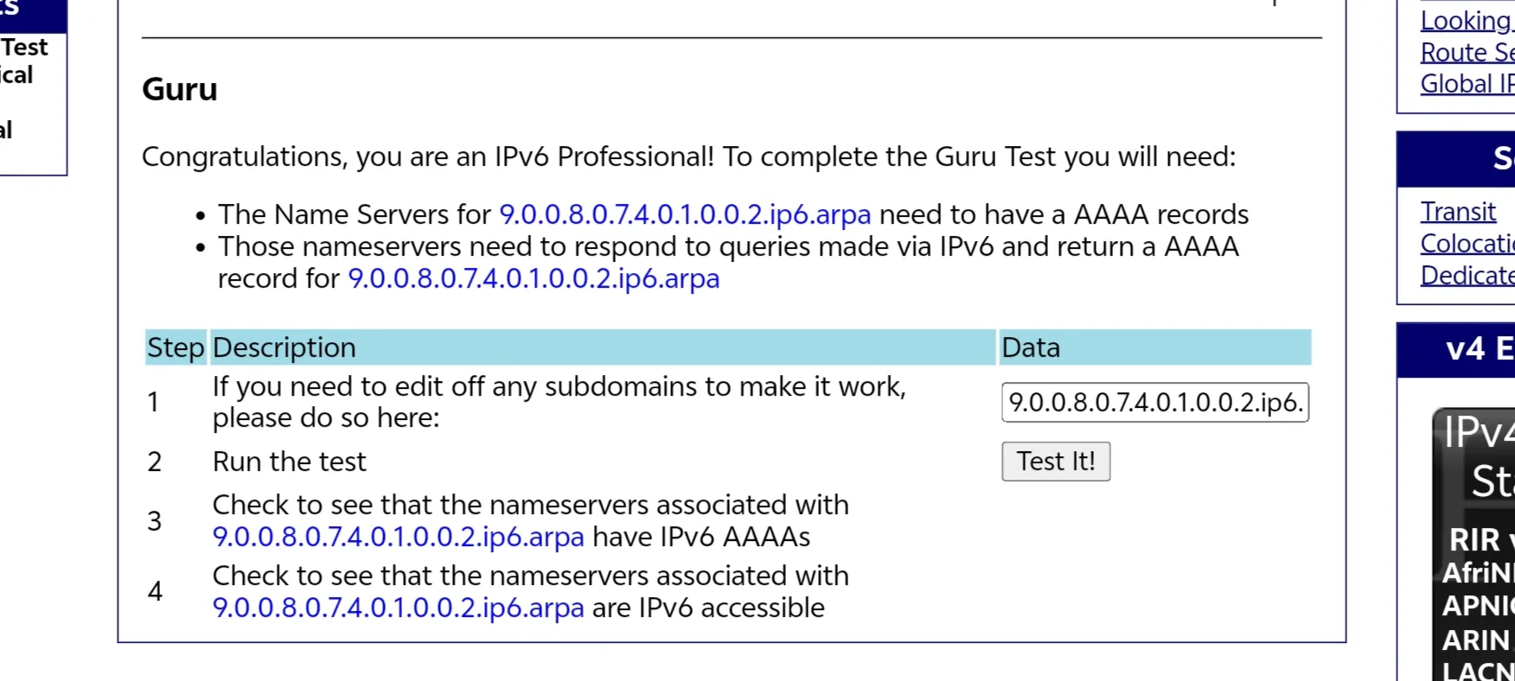Screen dimensions: 1515x681
Task: Follow the ip6.arpa link in step 3
Action: [399, 537]
